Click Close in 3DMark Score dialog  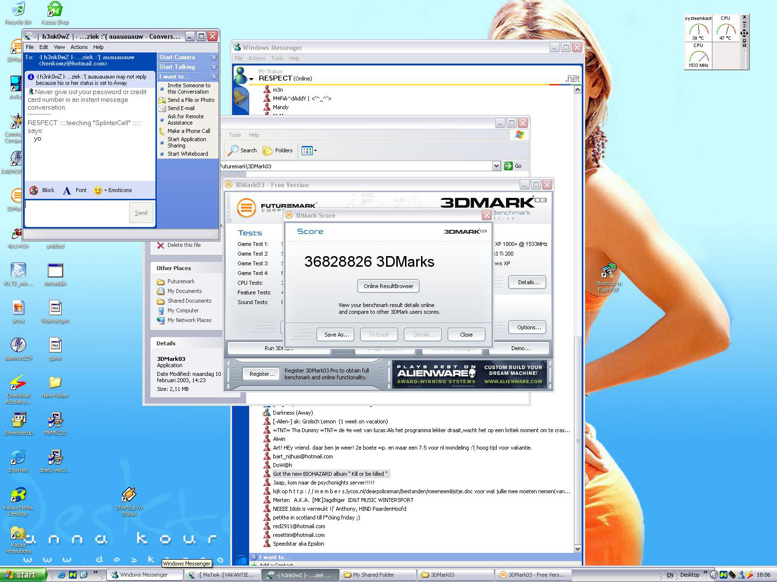pyautogui.click(x=466, y=335)
